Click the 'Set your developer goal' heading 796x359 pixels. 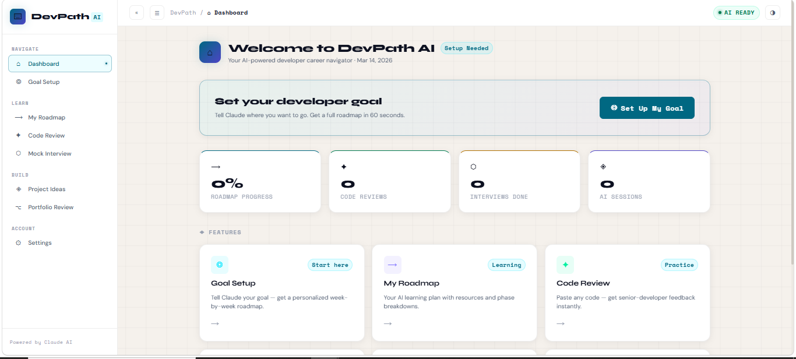[x=298, y=101]
